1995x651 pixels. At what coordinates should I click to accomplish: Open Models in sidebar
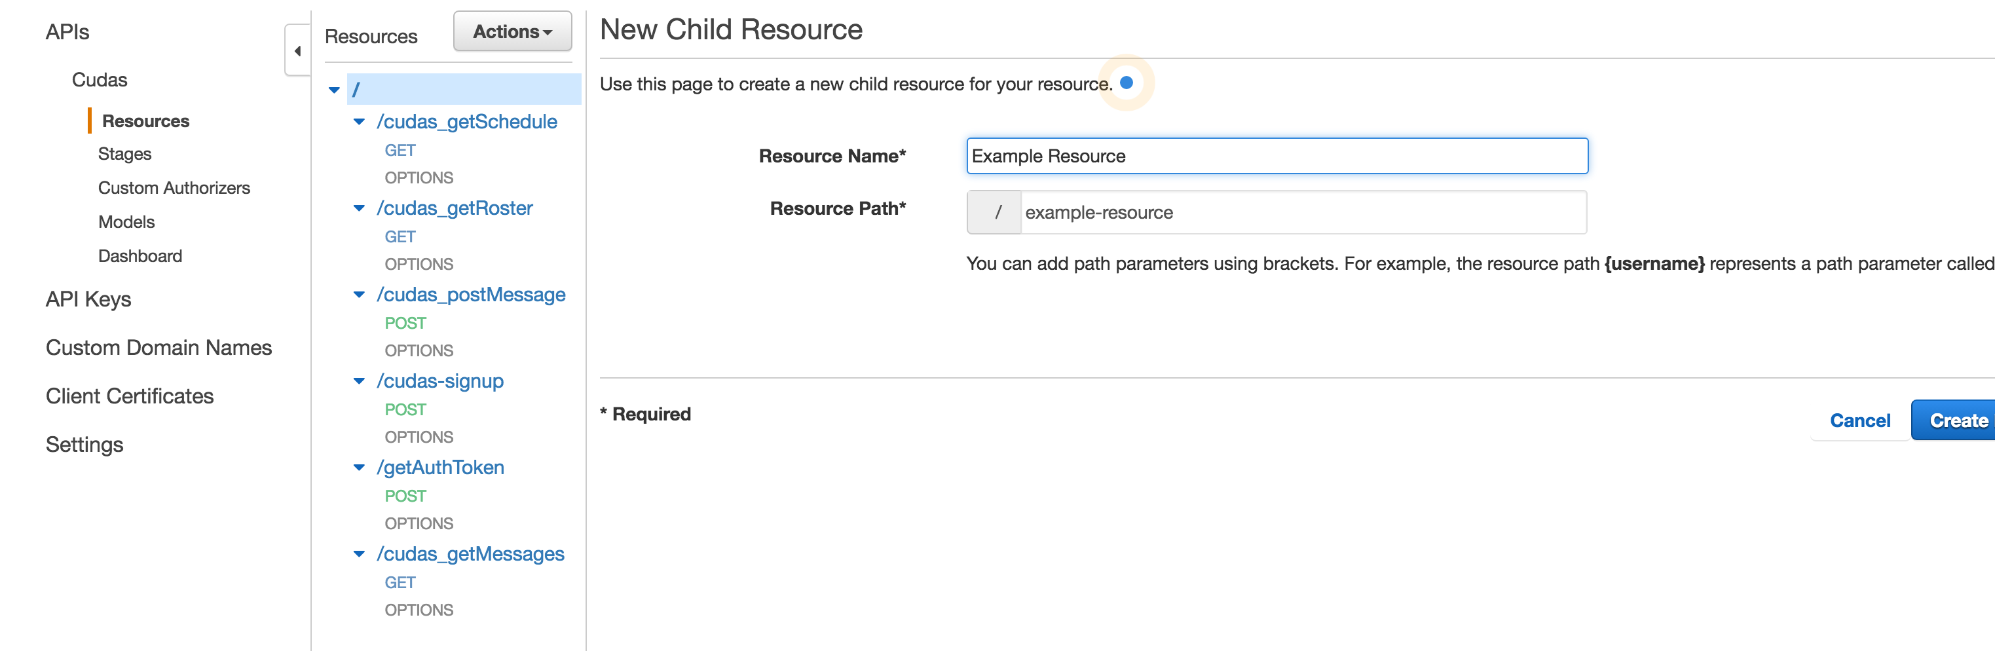click(x=126, y=222)
